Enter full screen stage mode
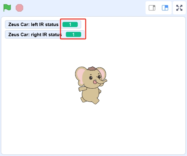187x156 pixels. (x=179, y=8)
